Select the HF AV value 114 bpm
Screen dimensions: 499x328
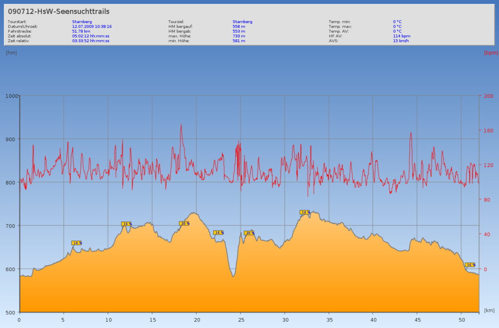click(402, 36)
